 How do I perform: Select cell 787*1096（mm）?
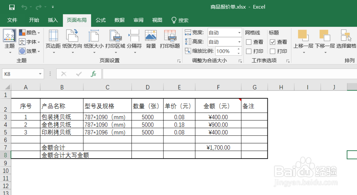click(x=107, y=132)
